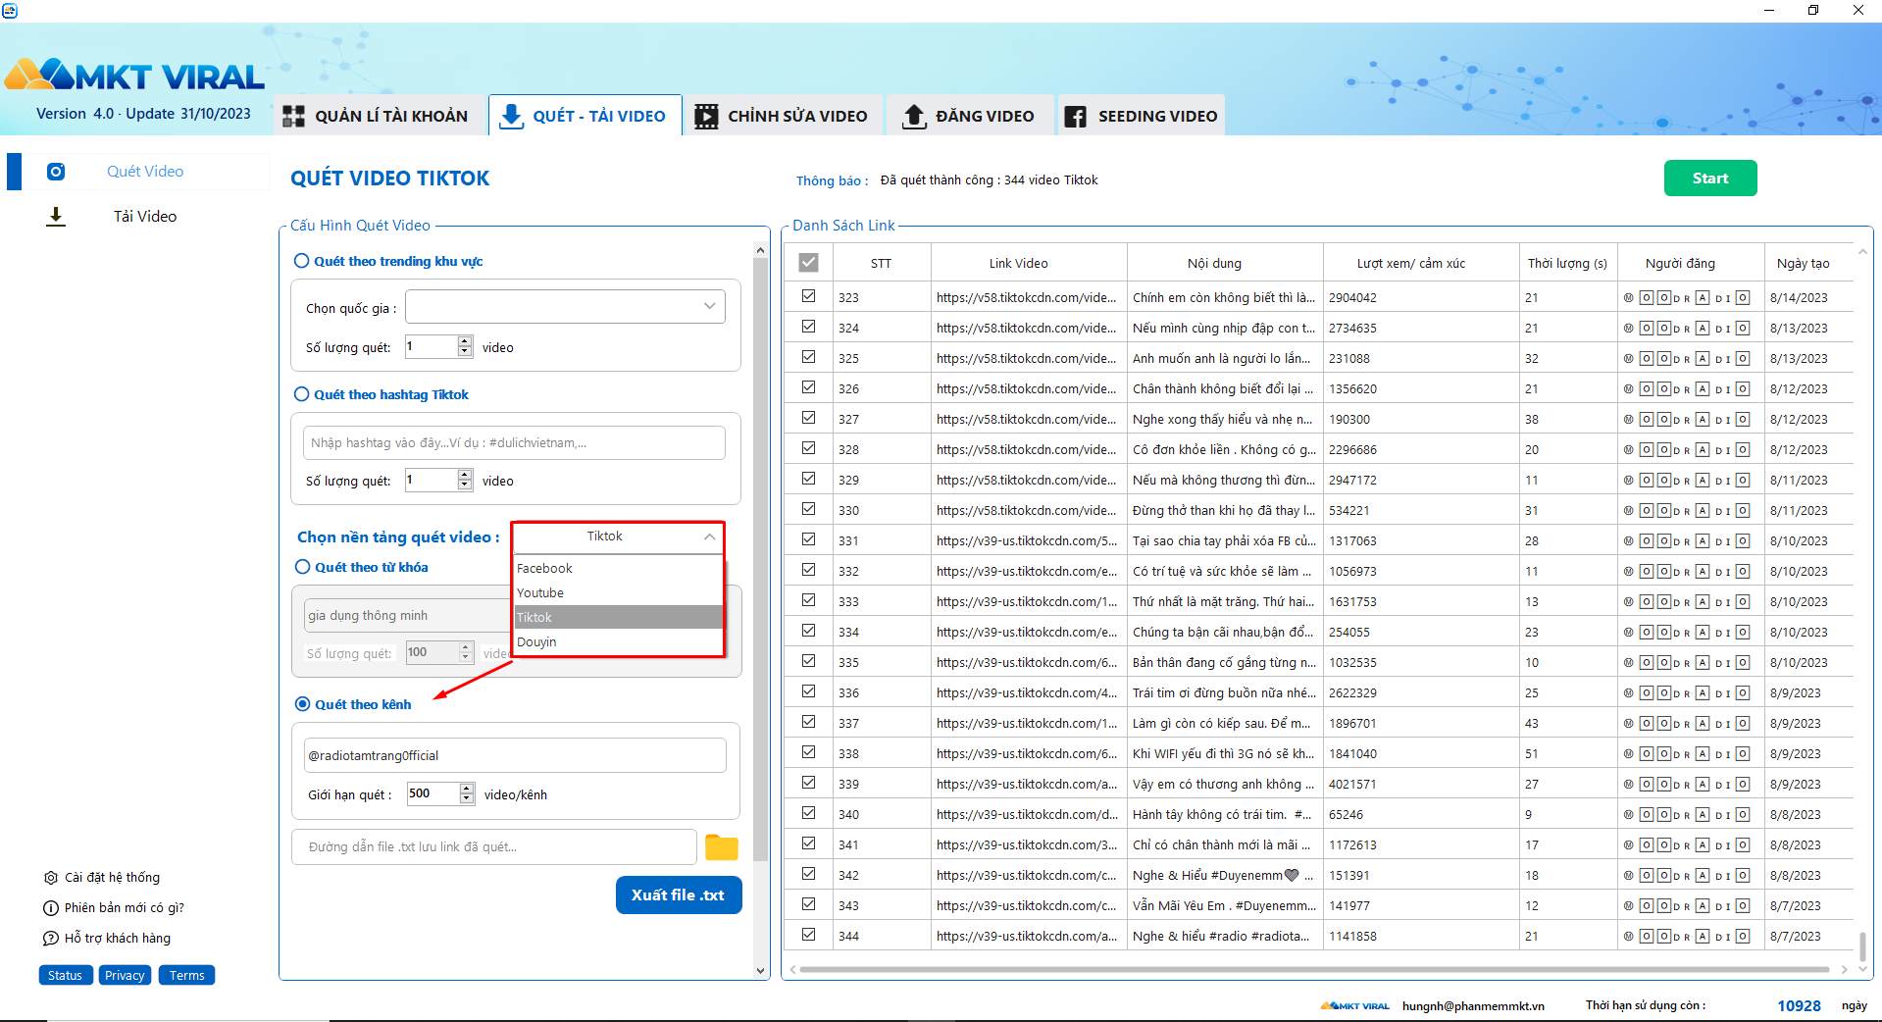Click the Xuất file .txt button
1882x1022 pixels.
pyautogui.click(x=679, y=895)
